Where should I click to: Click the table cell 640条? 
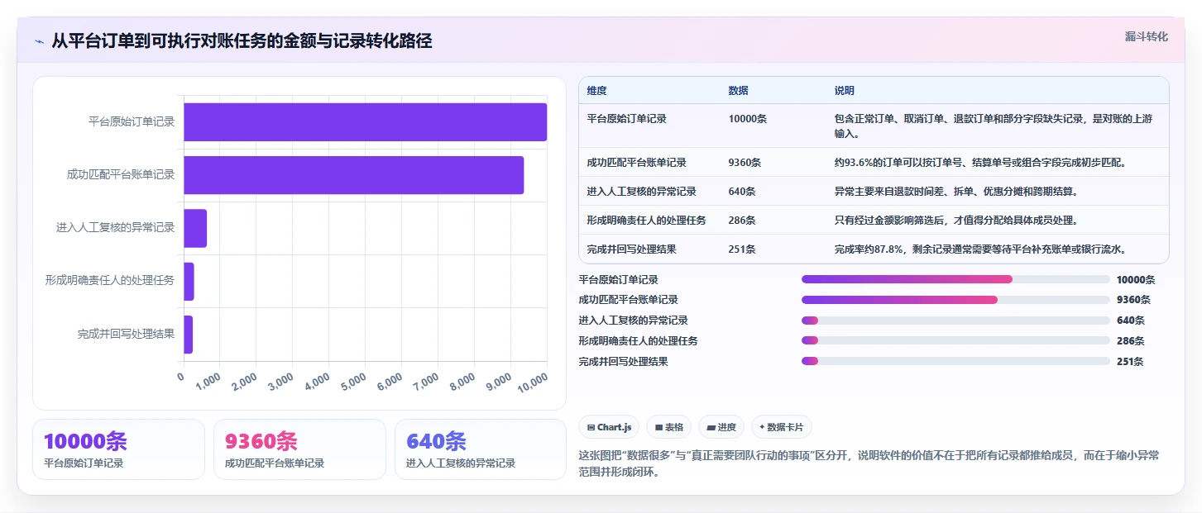[742, 192]
